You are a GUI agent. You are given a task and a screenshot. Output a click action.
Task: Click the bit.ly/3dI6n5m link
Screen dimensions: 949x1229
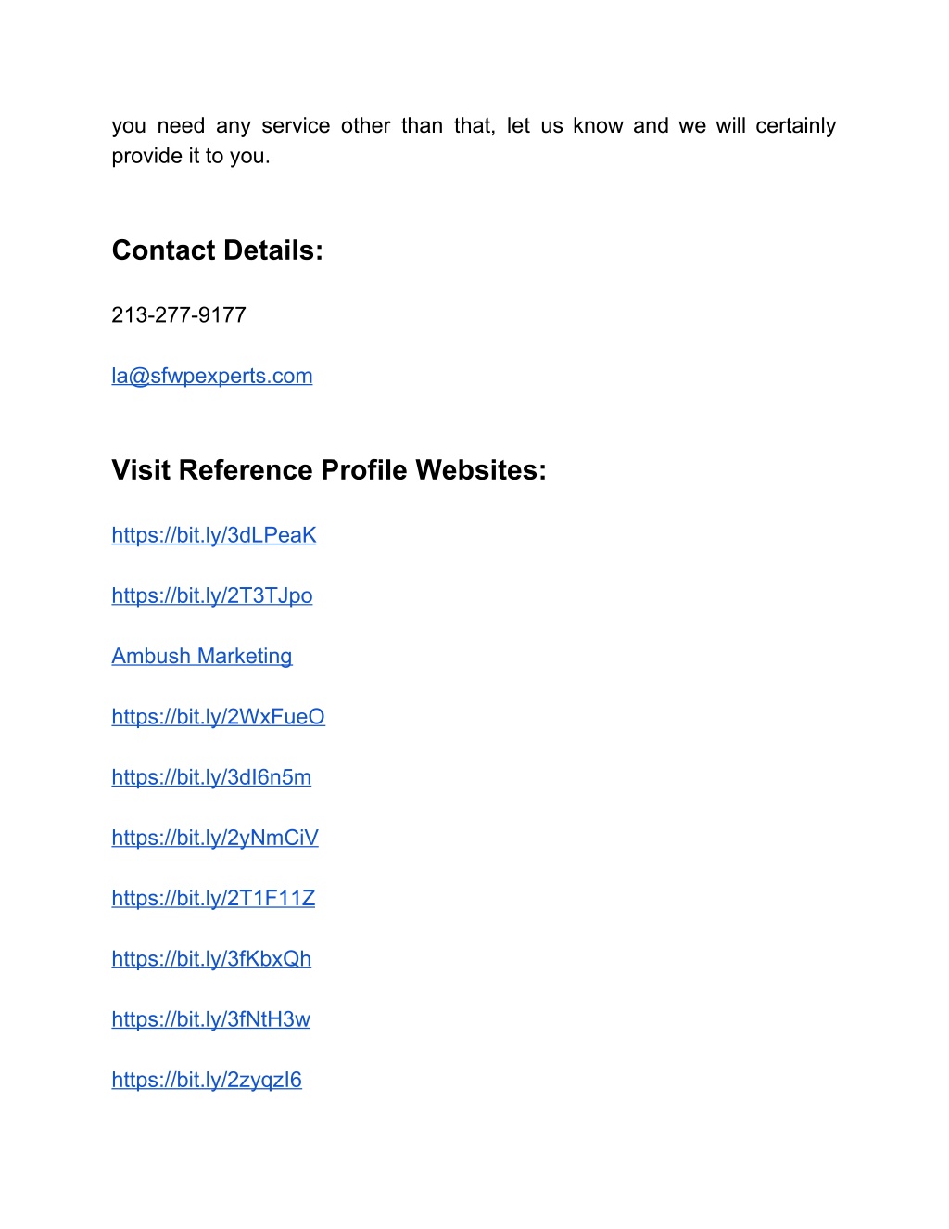tap(211, 777)
